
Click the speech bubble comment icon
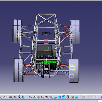(x=3, y=97)
